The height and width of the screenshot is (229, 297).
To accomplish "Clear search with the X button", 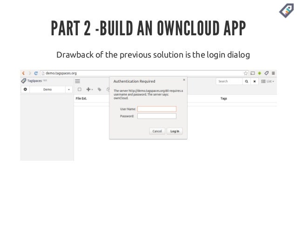I will [255, 81].
